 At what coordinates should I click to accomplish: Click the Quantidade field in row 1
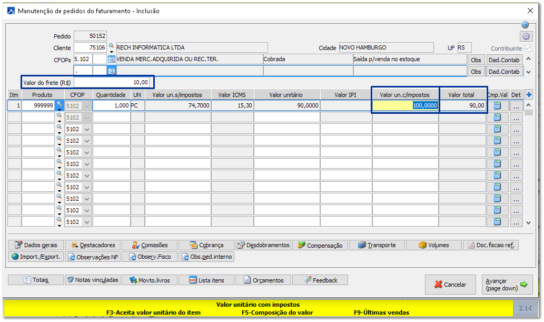click(112, 106)
